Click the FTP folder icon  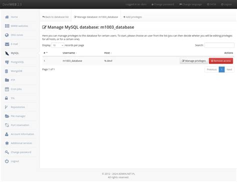coord(7,80)
